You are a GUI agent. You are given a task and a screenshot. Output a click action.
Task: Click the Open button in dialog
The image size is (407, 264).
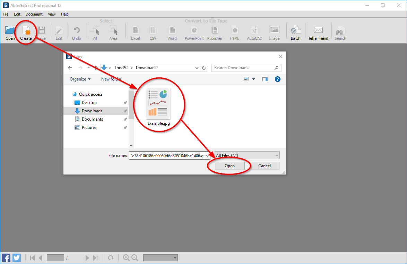click(x=229, y=166)
